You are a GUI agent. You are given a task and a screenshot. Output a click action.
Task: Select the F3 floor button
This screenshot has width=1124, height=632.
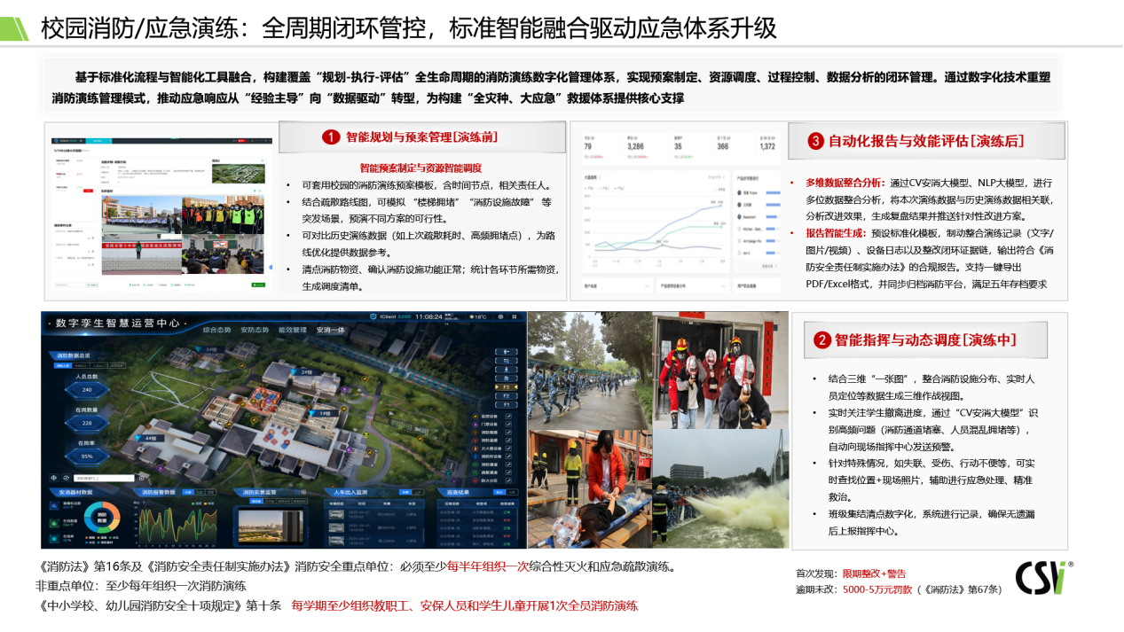pos(507,386)
